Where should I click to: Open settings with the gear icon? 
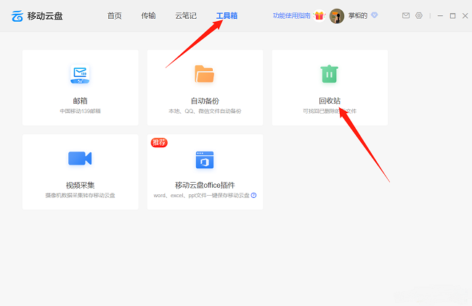(x=419, y=15)
